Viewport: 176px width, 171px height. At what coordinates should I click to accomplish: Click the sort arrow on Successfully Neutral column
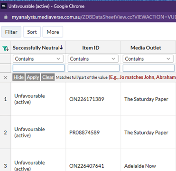(x=61, y=47)
